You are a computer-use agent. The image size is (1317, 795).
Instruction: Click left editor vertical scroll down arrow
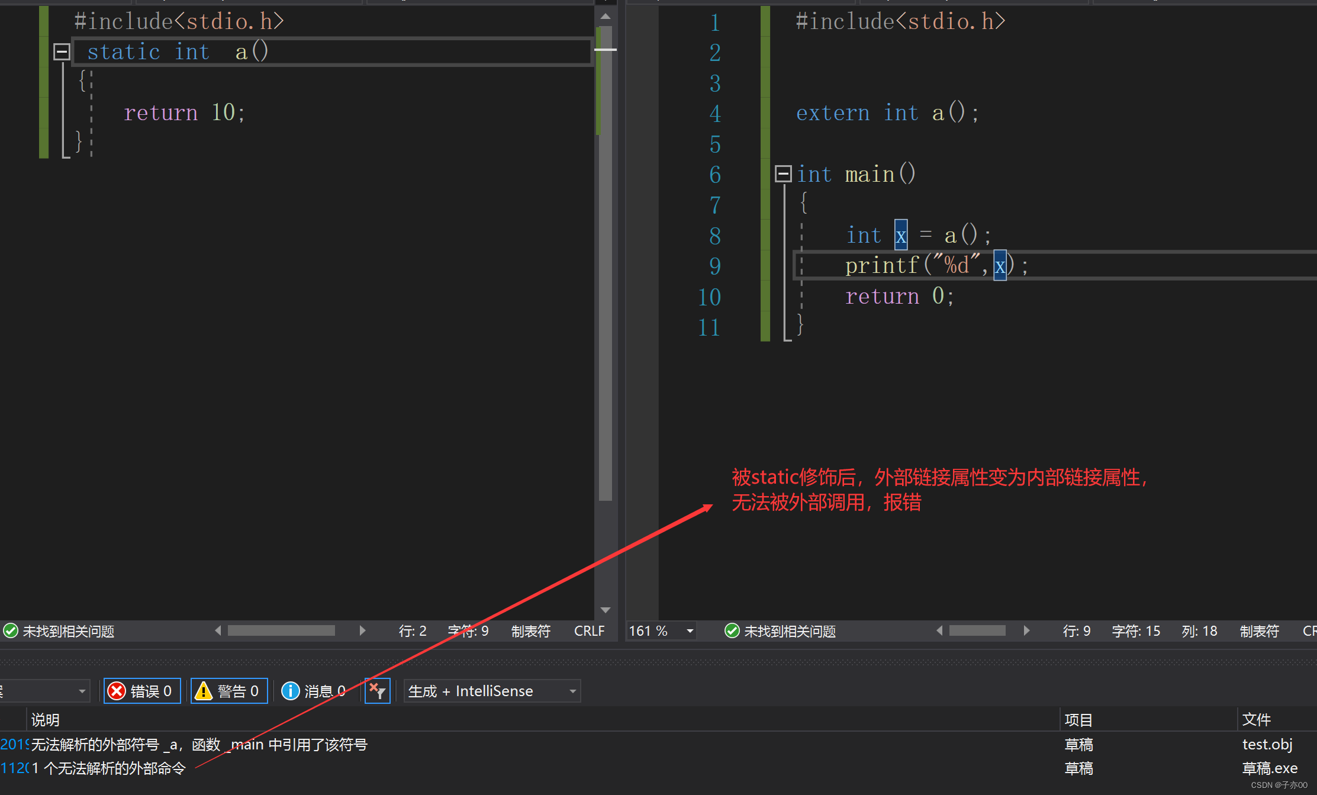tap(605, 610)
